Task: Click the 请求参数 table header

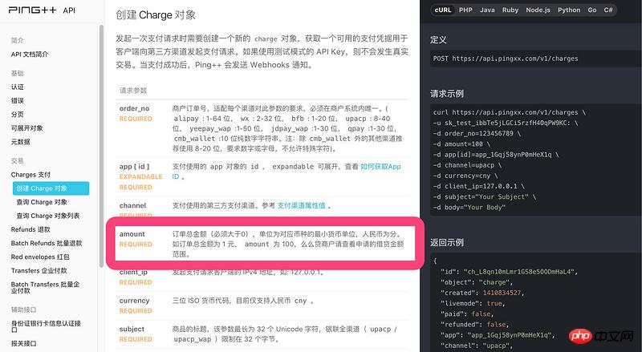Action: pos(133,91)
